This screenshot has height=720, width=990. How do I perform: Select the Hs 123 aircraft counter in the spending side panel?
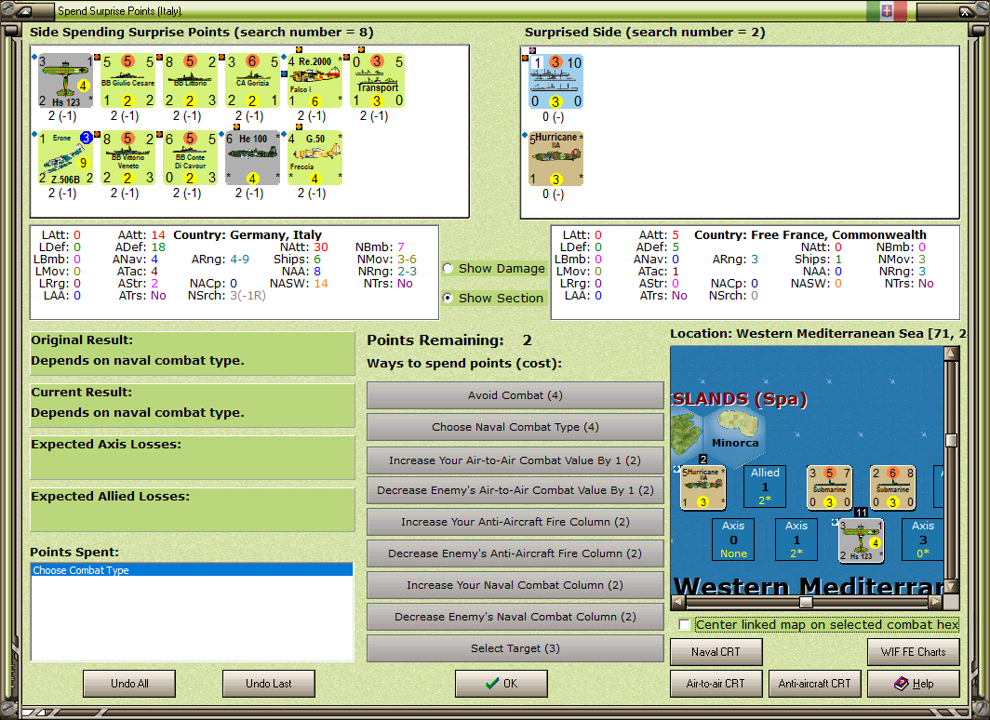pos(66,81)
